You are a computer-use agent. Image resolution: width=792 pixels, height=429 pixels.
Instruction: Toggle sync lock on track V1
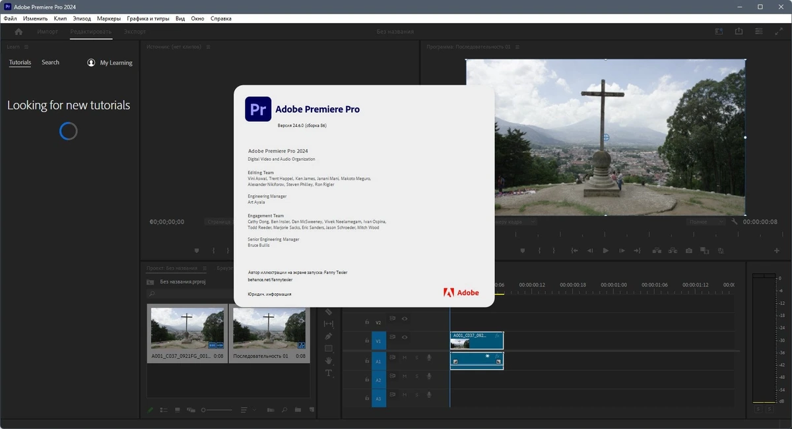click(x=392, y=337)
